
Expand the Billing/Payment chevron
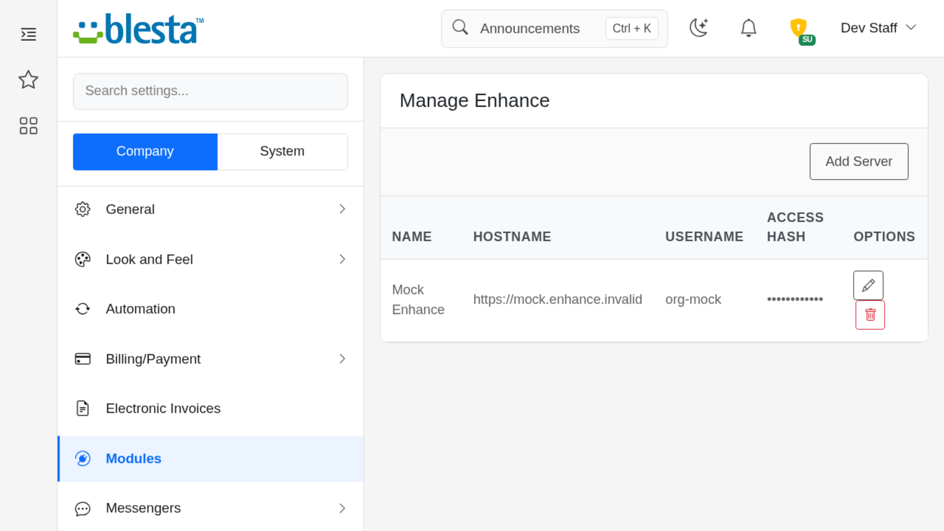click(x=342, y=359)
